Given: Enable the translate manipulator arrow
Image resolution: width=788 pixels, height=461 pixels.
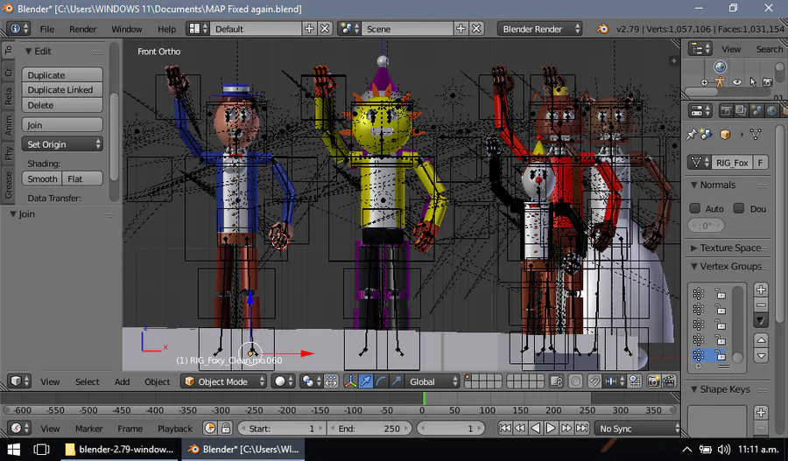Looking at the screenshot, I should (366, 381).
